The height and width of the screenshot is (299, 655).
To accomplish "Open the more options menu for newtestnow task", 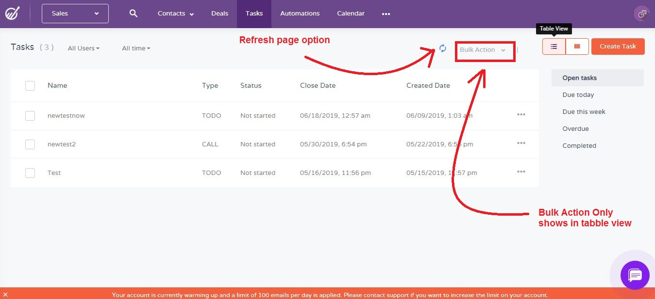I will pos(521,115).
